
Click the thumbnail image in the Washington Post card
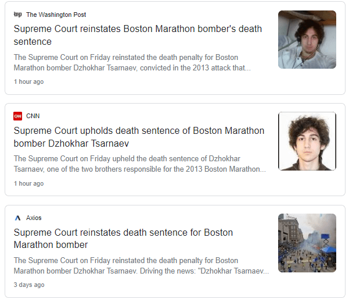coord(307,40)
